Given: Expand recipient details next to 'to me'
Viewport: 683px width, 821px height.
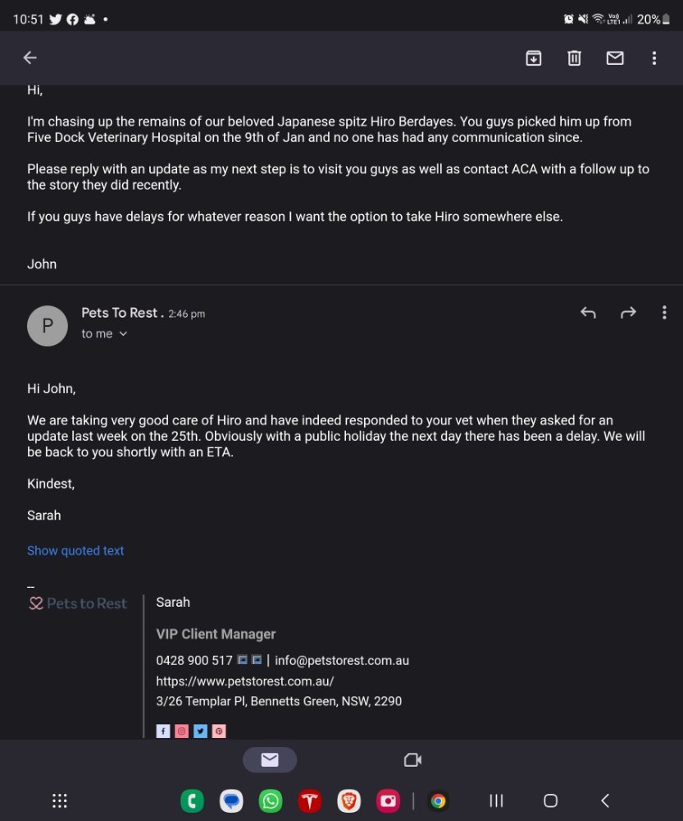Looking at the screenshot, I should (123, 333).
